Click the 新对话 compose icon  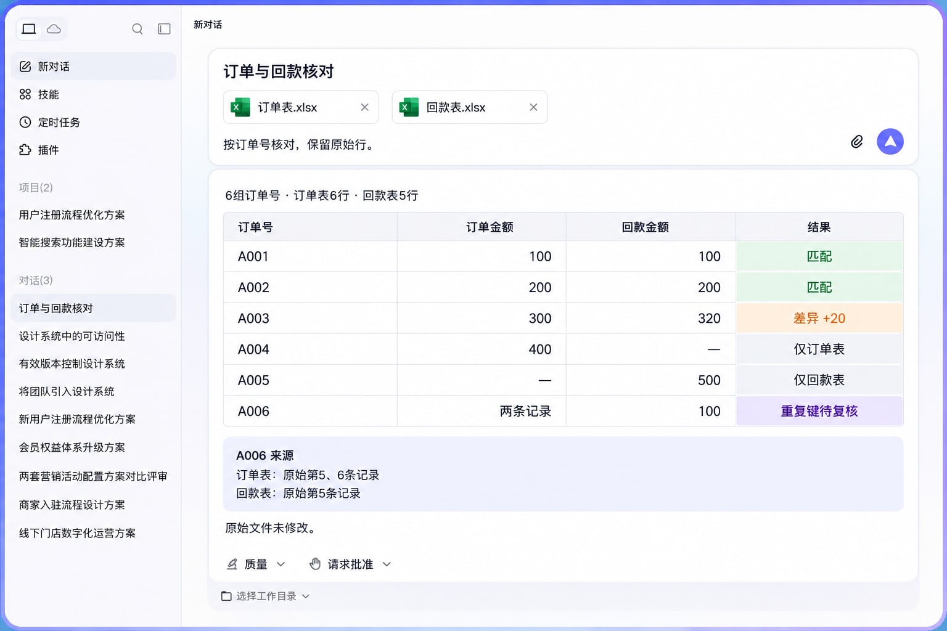click(25, 67)
